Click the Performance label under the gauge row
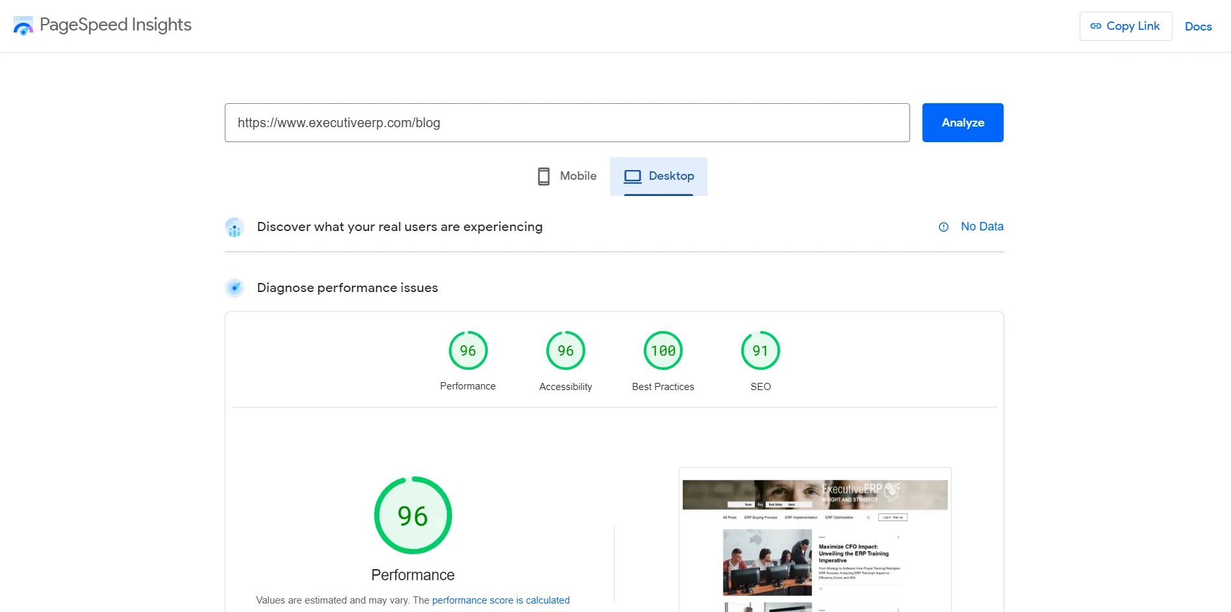Image resolution: width=1231 pixels, height=612 pixels. 468,386
